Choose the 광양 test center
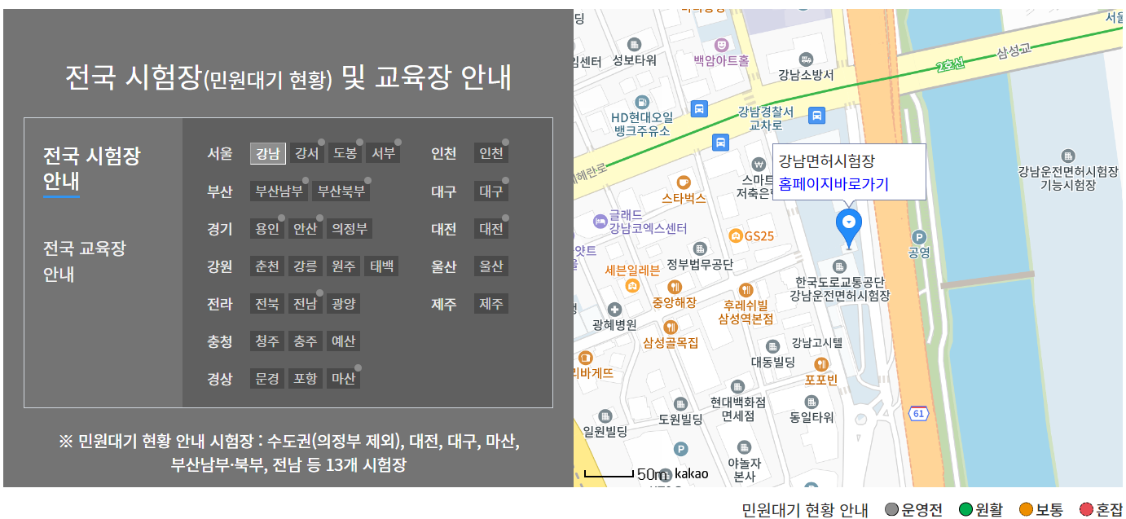 coord(344,304)
